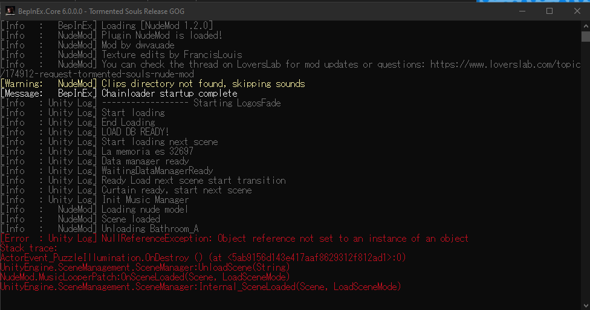Image resolution: width=590 pixels, height=310 pixels.
Task: Click the NudeMod.MusicLooperPatch trace line
Action: click(x=145, y=277)
